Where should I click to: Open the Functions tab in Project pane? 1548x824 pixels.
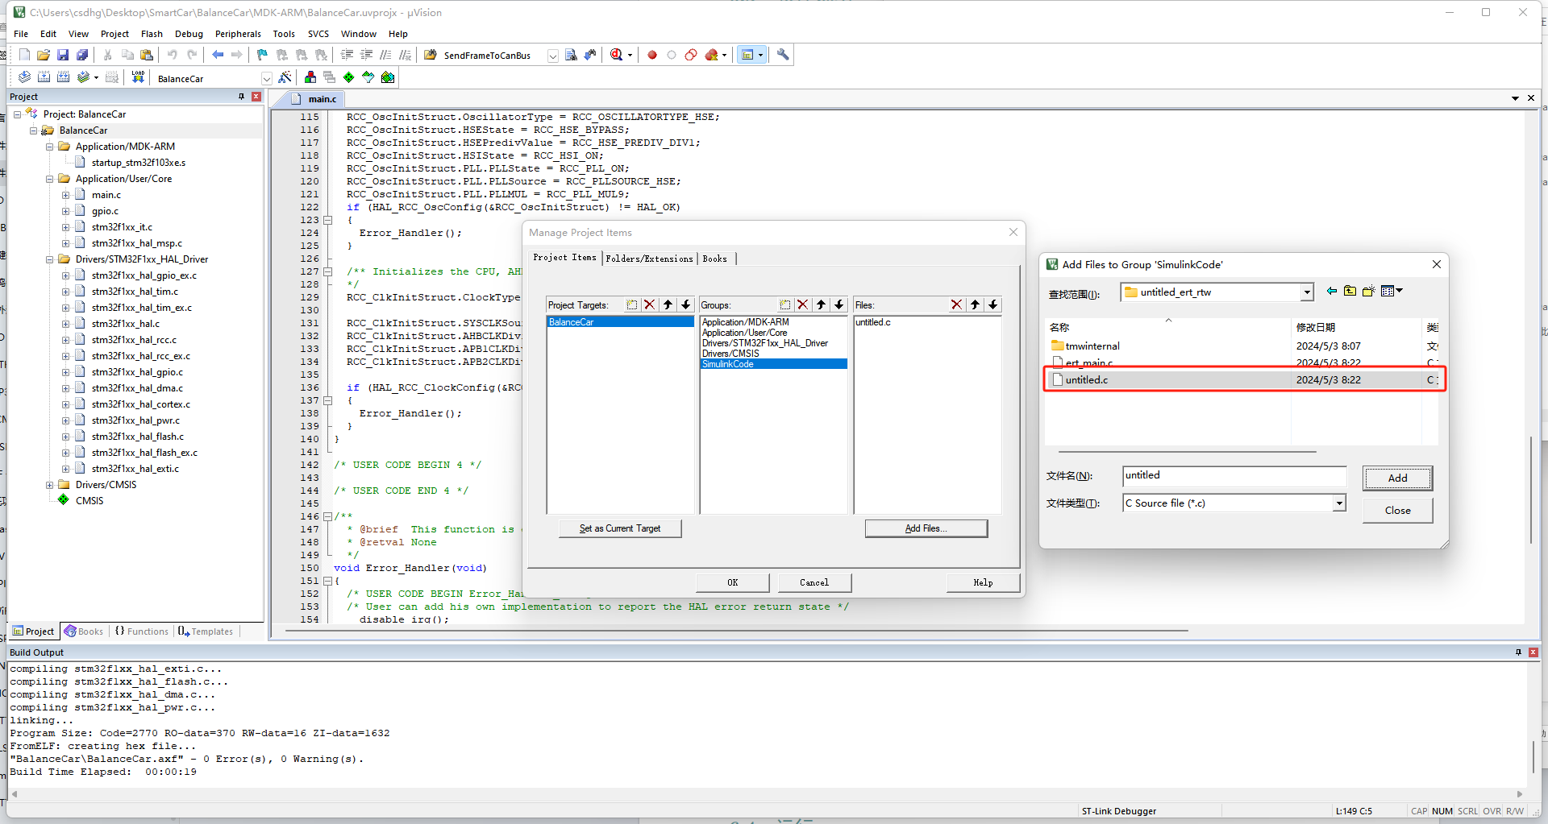pos(141,631)
